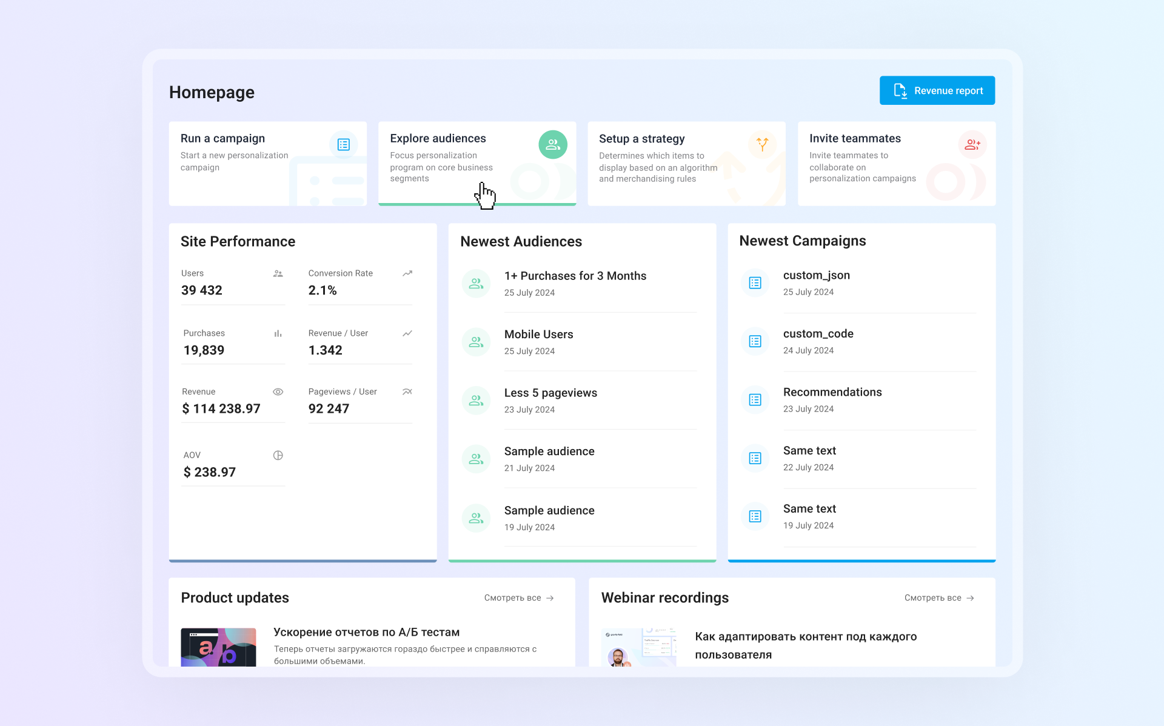Screen dimensions: 1164x726
Task: Click the pie chart icon beside AOV
Action: click(278, 455)
